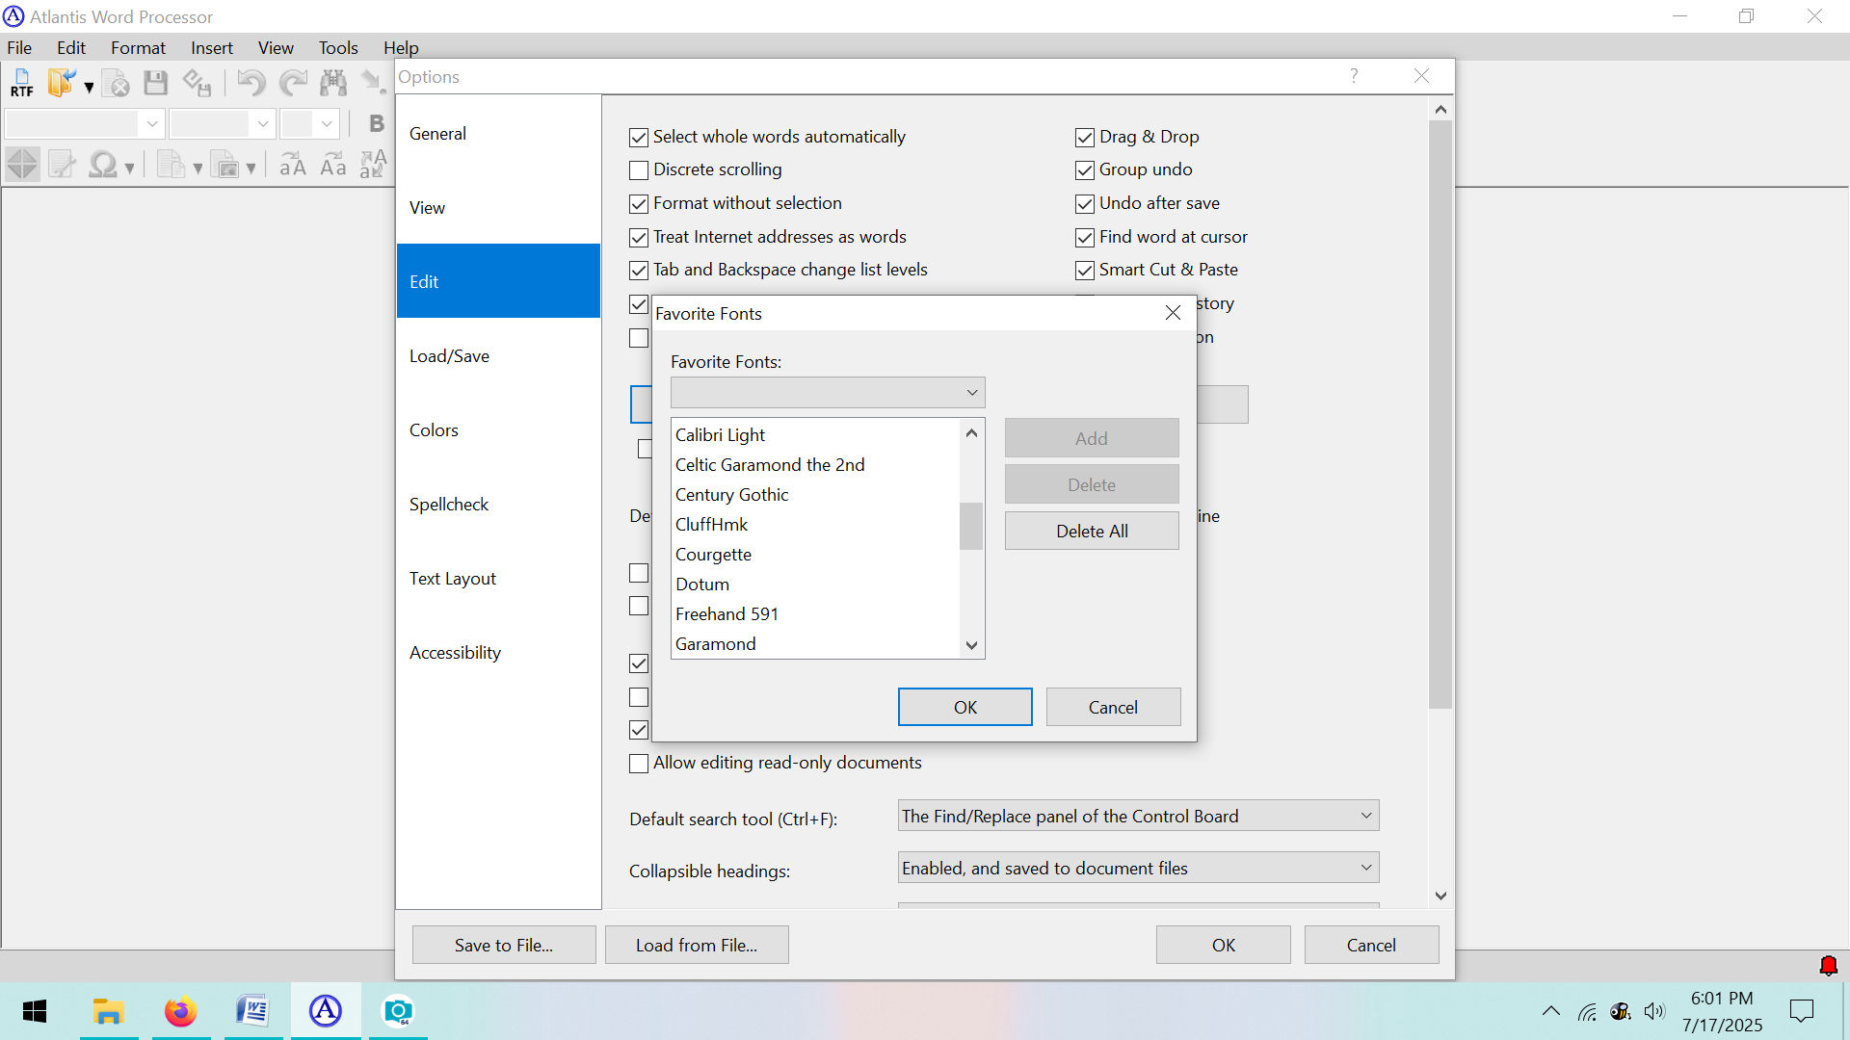Click Load from File button
The image size is (1850, 1040).
click(697, 945)
